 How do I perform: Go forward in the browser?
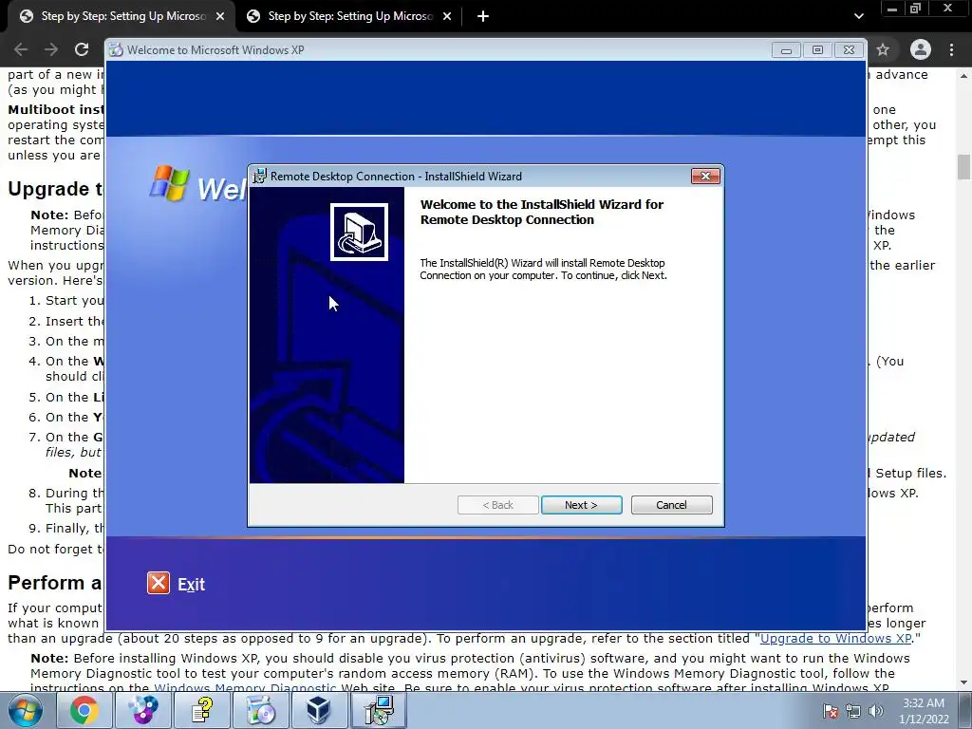[51, 49]
